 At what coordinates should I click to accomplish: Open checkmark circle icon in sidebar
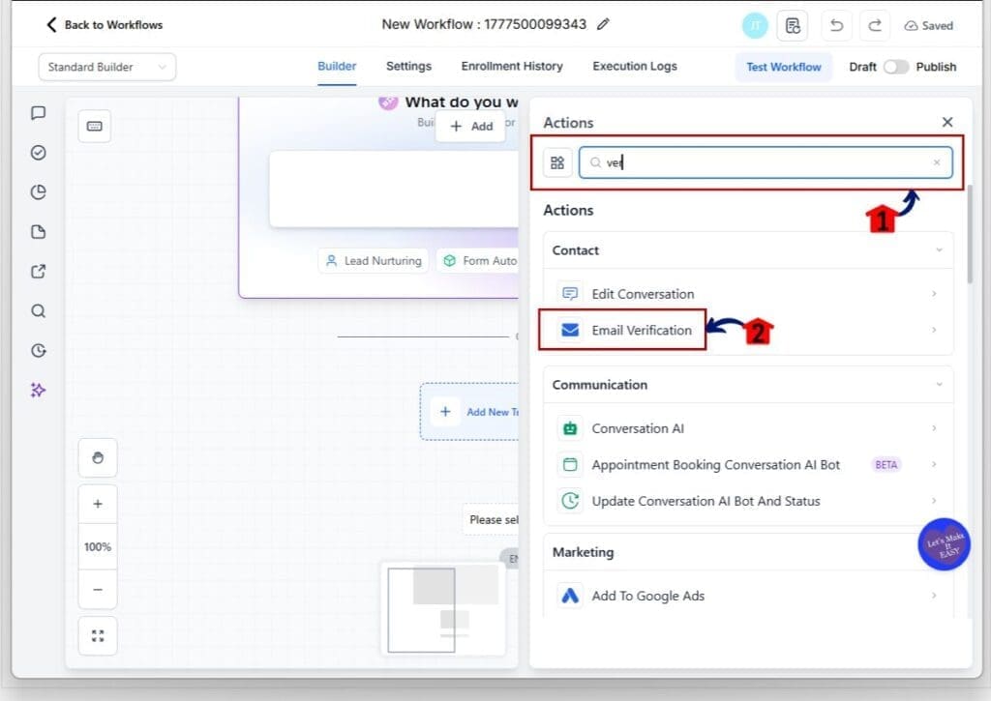pos(39,153)
